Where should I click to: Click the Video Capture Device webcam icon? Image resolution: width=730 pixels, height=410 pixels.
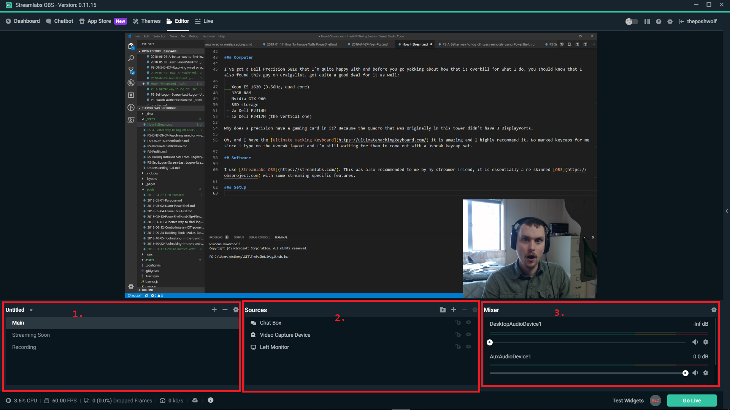click(253, 335)
